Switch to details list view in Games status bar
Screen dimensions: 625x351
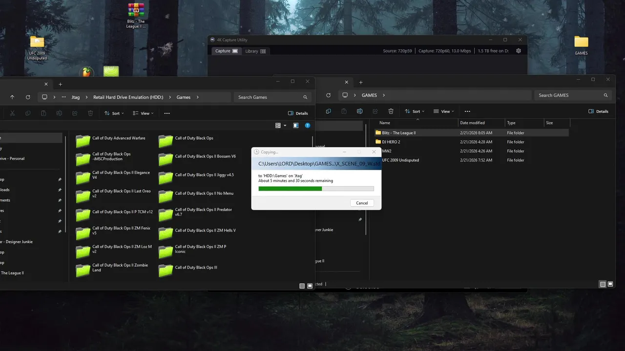coord(302,286)
